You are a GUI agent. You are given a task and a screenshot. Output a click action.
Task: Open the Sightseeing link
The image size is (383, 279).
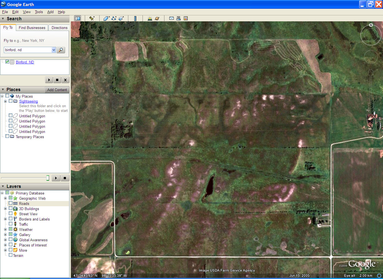click(28, 101)
